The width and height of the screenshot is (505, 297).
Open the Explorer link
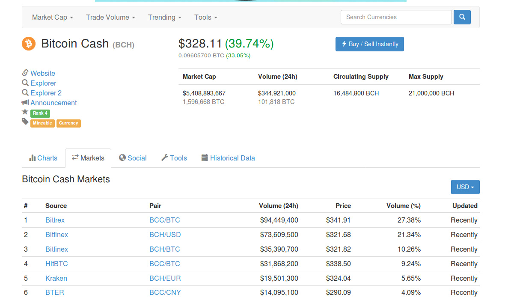(x=43, y=83)
